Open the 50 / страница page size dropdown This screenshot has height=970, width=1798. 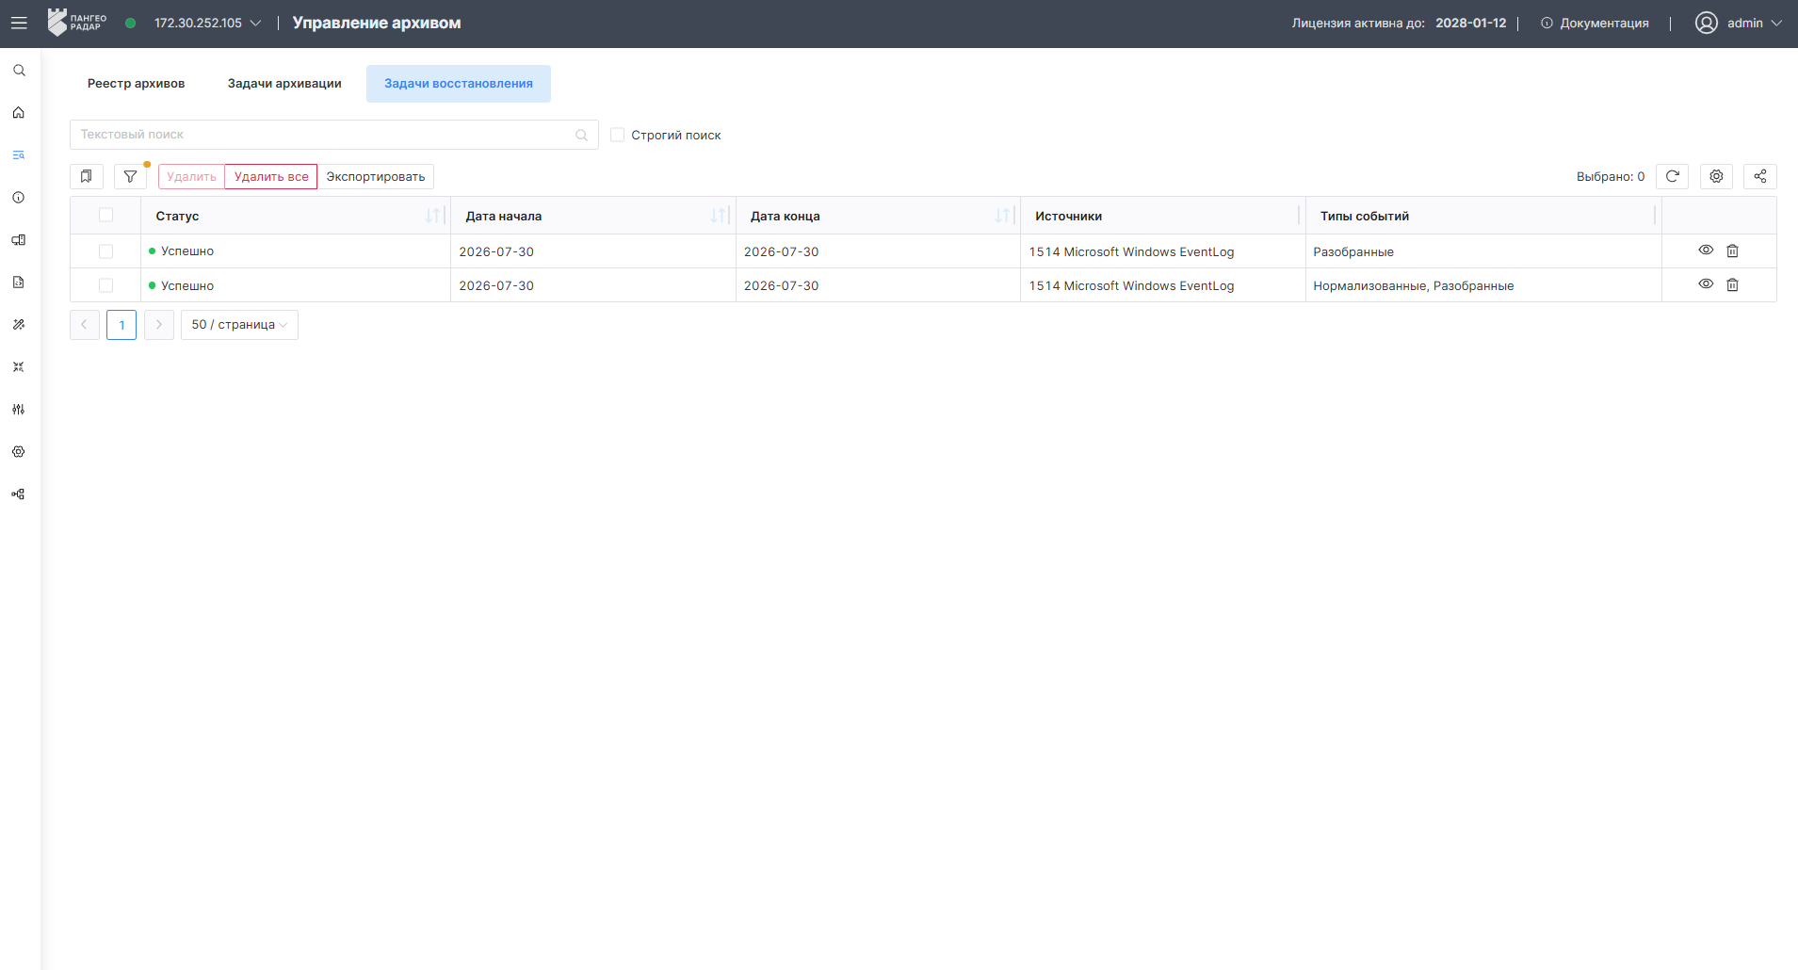pos(239,325)
